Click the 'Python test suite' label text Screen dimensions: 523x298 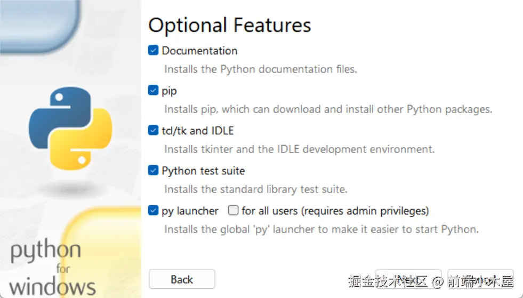click(x=203, y=171)
